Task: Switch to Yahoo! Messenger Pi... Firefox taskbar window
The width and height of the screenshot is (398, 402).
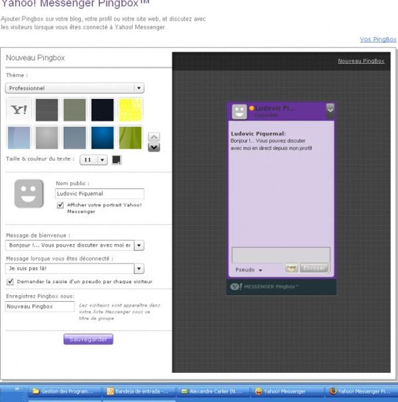Action: coord(362,391)
